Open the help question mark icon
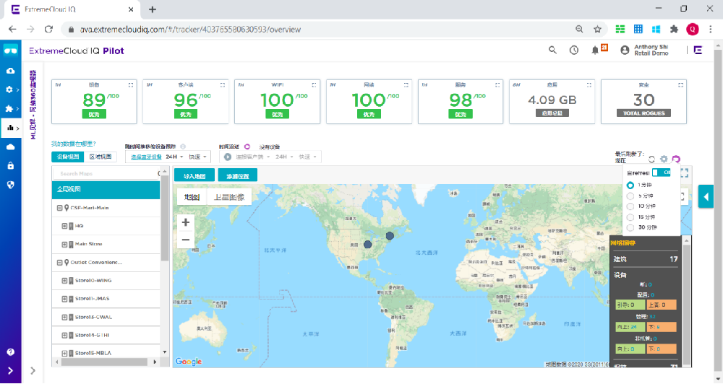Image resolution: width=723 pixels, height=384 pixels. click(10, 352)
